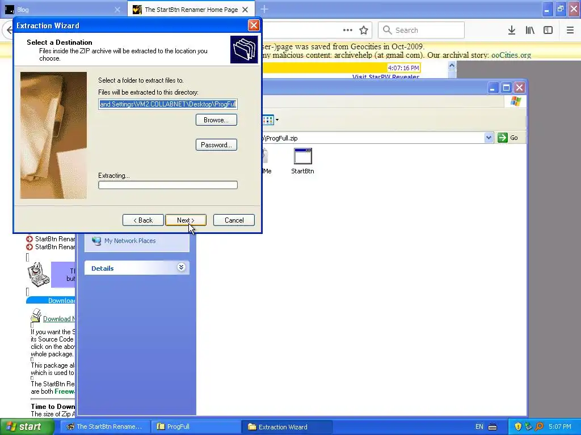This screenshot has height=435, width=581.
Task: Go Back in Extraction Wizard
Action: 143,220
